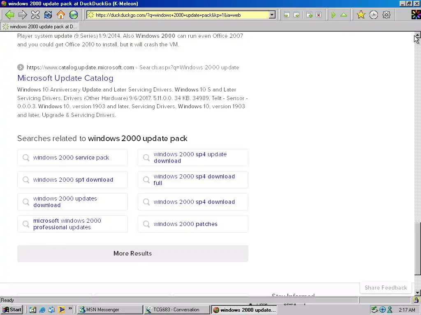Expand the quick launch overflow chevron
The image size is (421, 315).
(x=70, y=308)
